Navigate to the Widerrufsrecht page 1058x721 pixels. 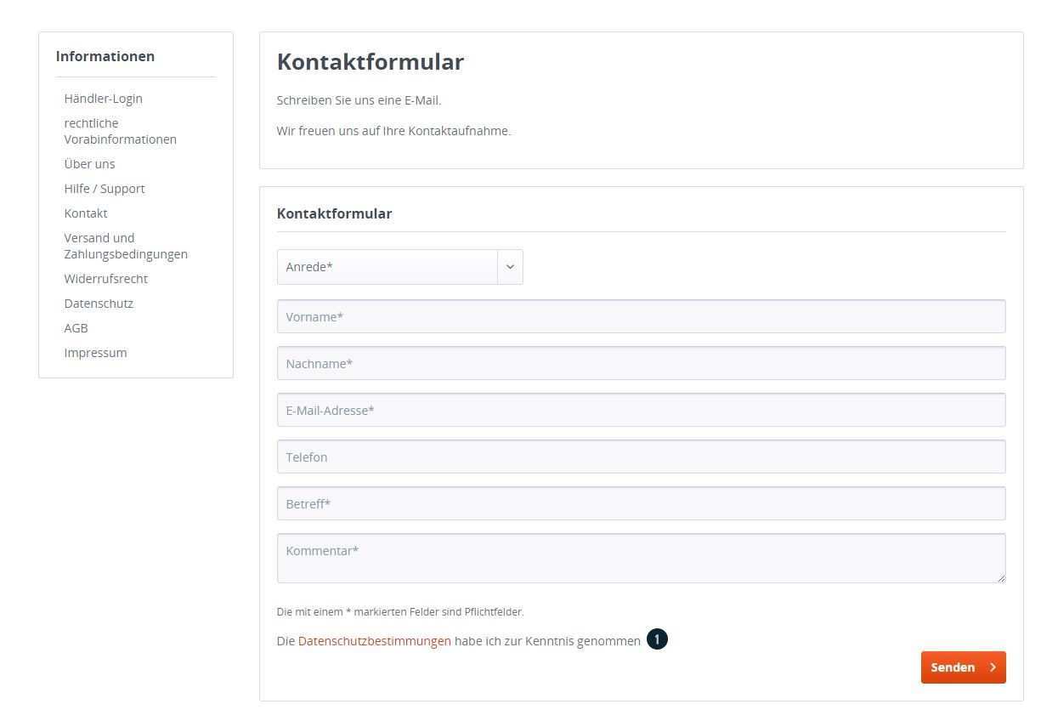105,279
